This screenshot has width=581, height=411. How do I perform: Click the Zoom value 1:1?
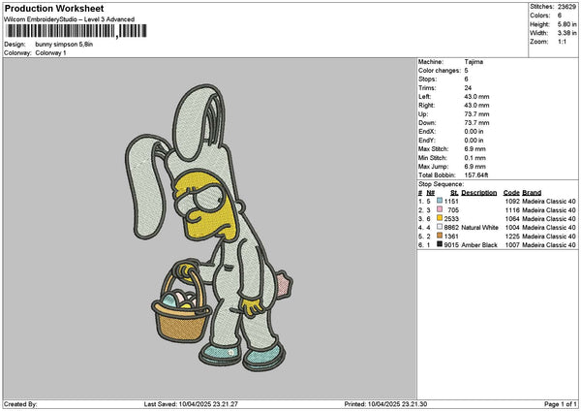click(562, 42)
